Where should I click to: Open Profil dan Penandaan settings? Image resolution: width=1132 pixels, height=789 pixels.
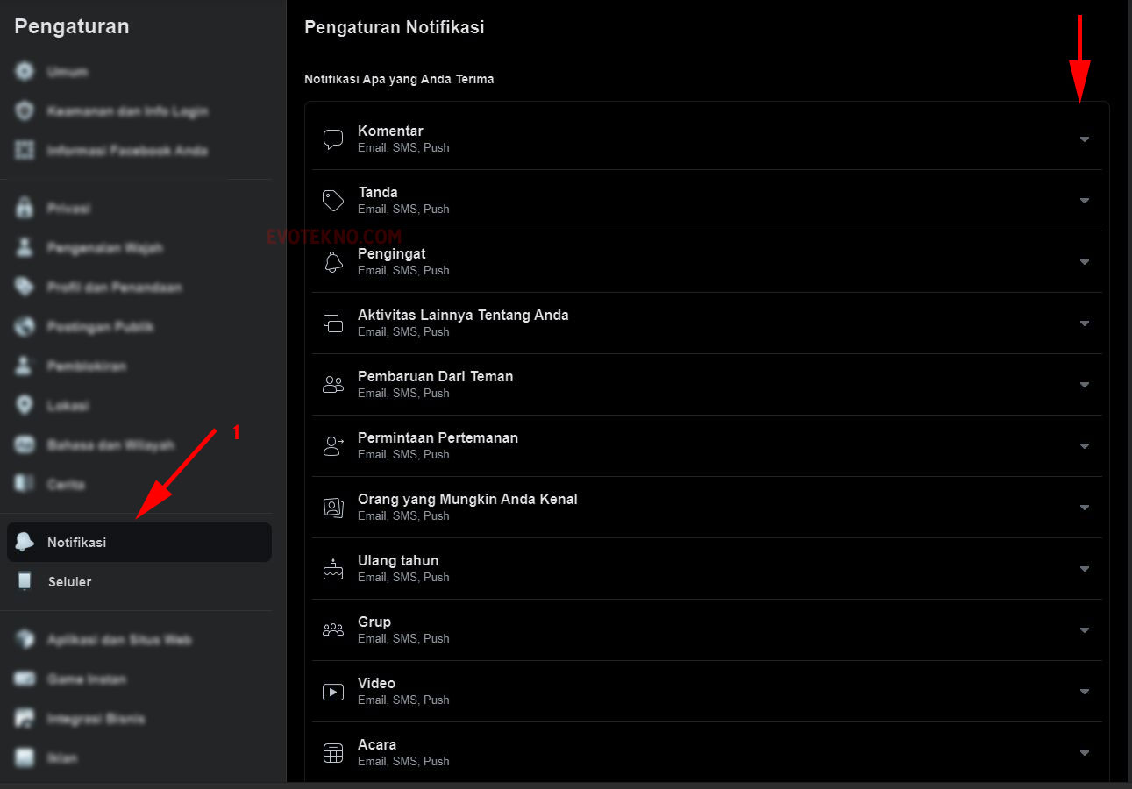point(139,288)
